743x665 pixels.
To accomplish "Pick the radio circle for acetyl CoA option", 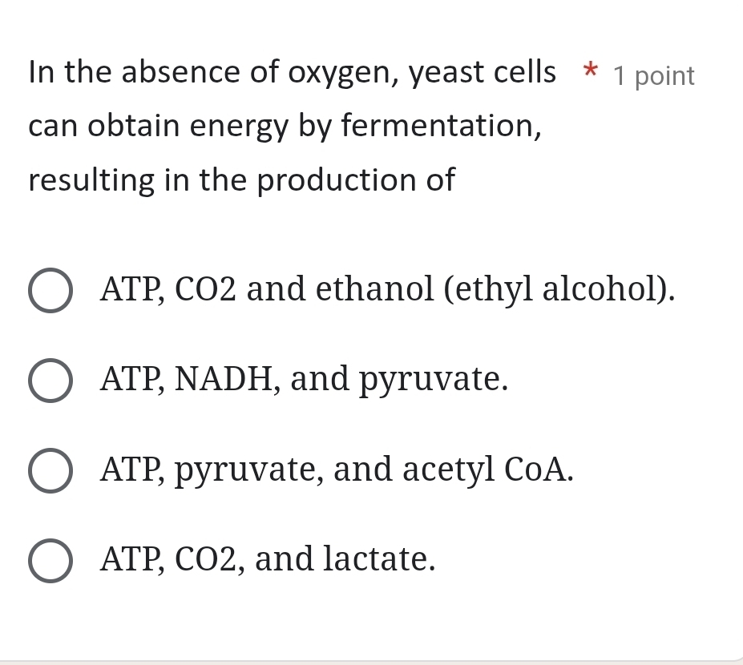I will pyautogui.click(x=51, y=470).
